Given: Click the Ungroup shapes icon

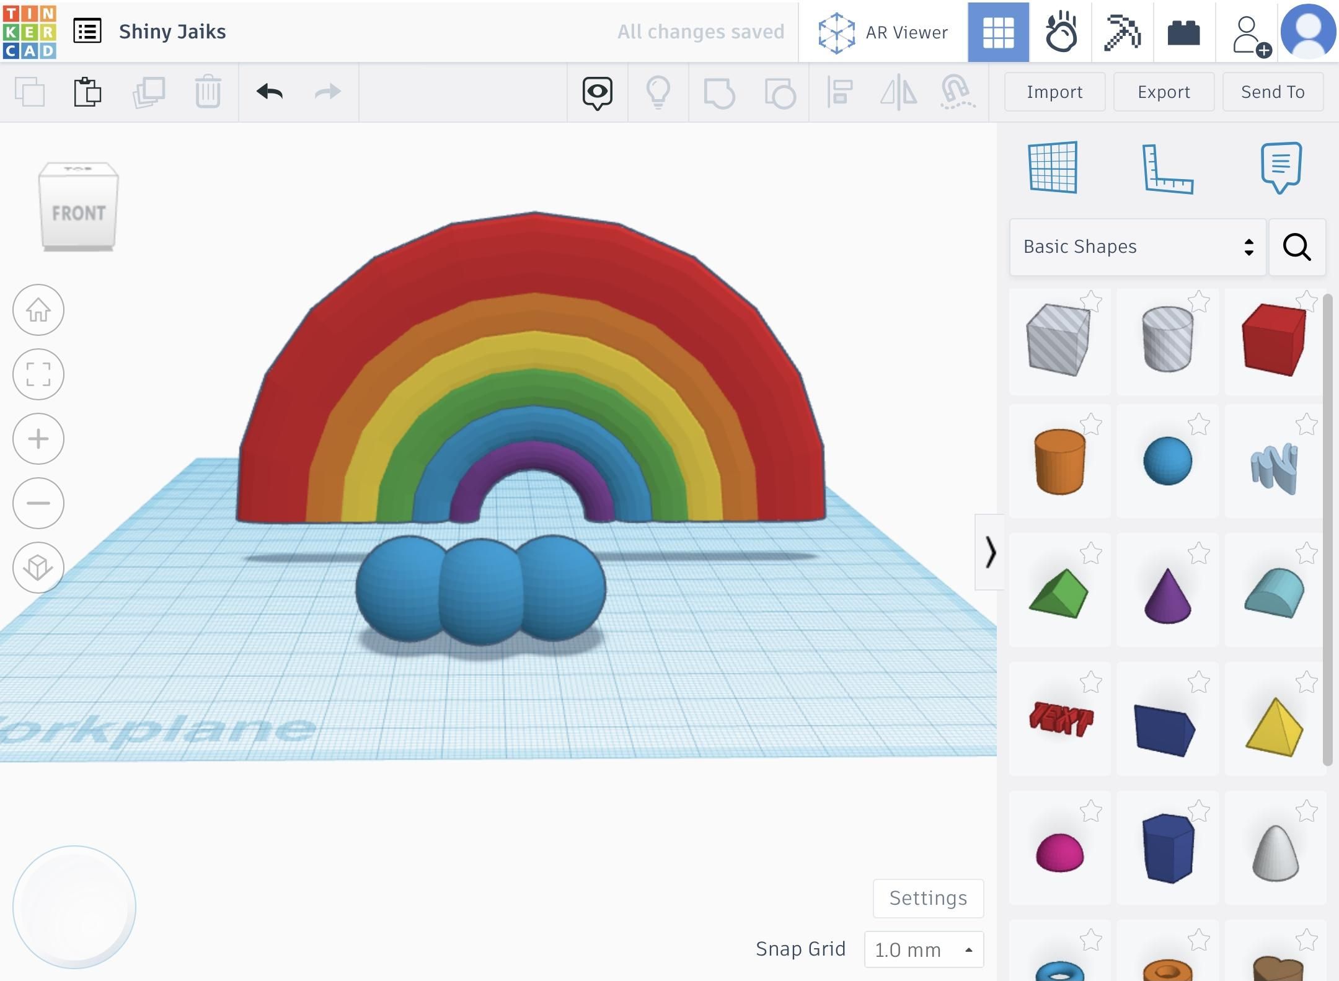Looking at the screenshot, I should click(x=780, y=93).
